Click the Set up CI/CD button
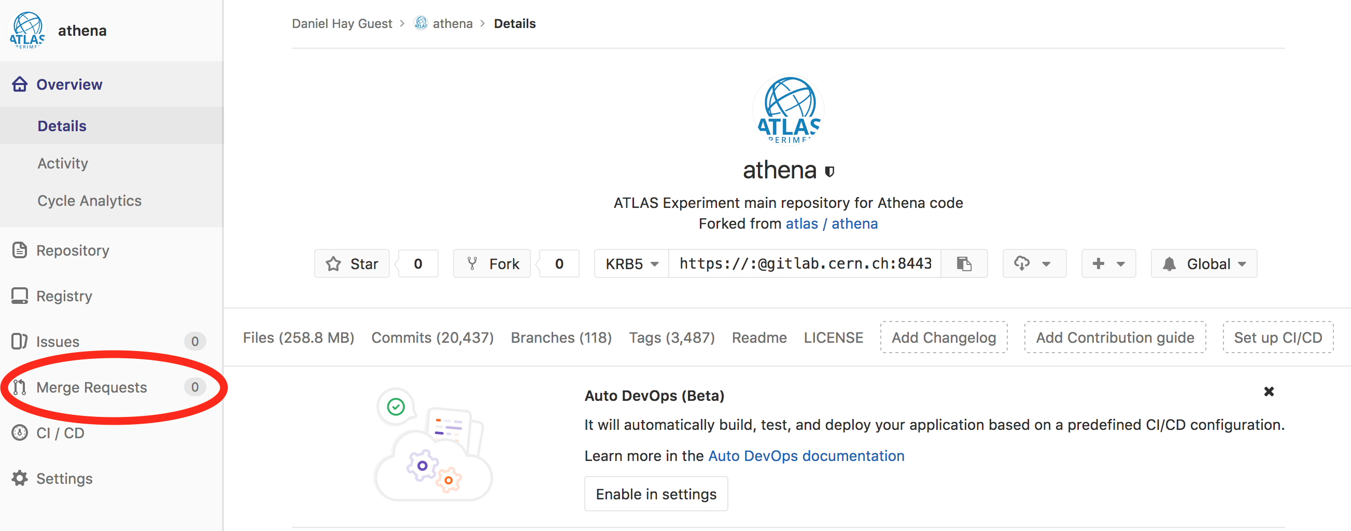This screenshot has width=1351, height=531. (1278, 338)
